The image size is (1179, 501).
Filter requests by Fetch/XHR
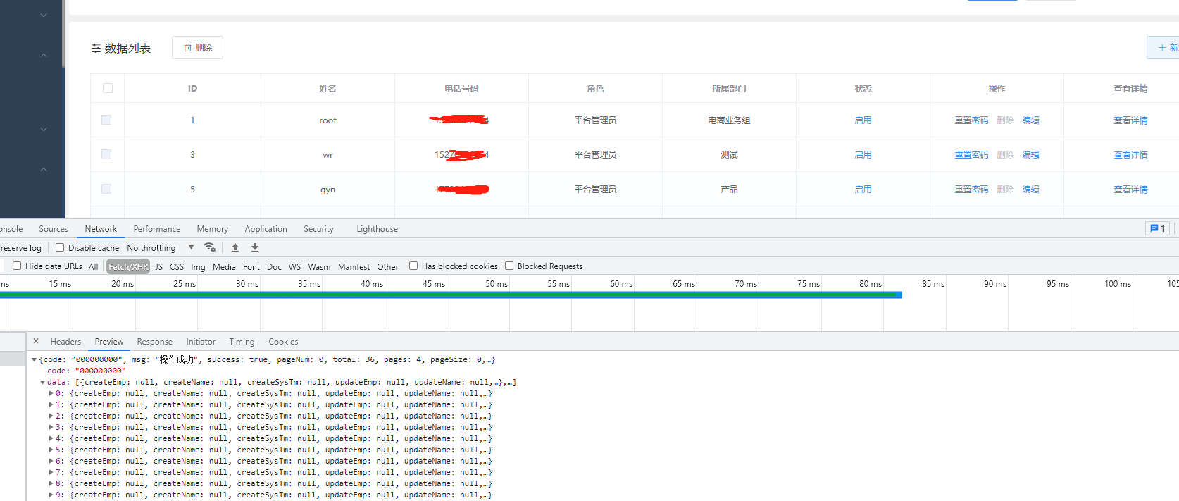tap(128, 266)
